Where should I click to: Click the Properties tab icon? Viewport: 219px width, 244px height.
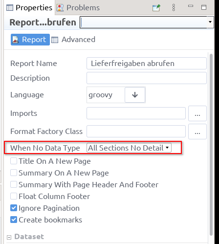point(10,8)
